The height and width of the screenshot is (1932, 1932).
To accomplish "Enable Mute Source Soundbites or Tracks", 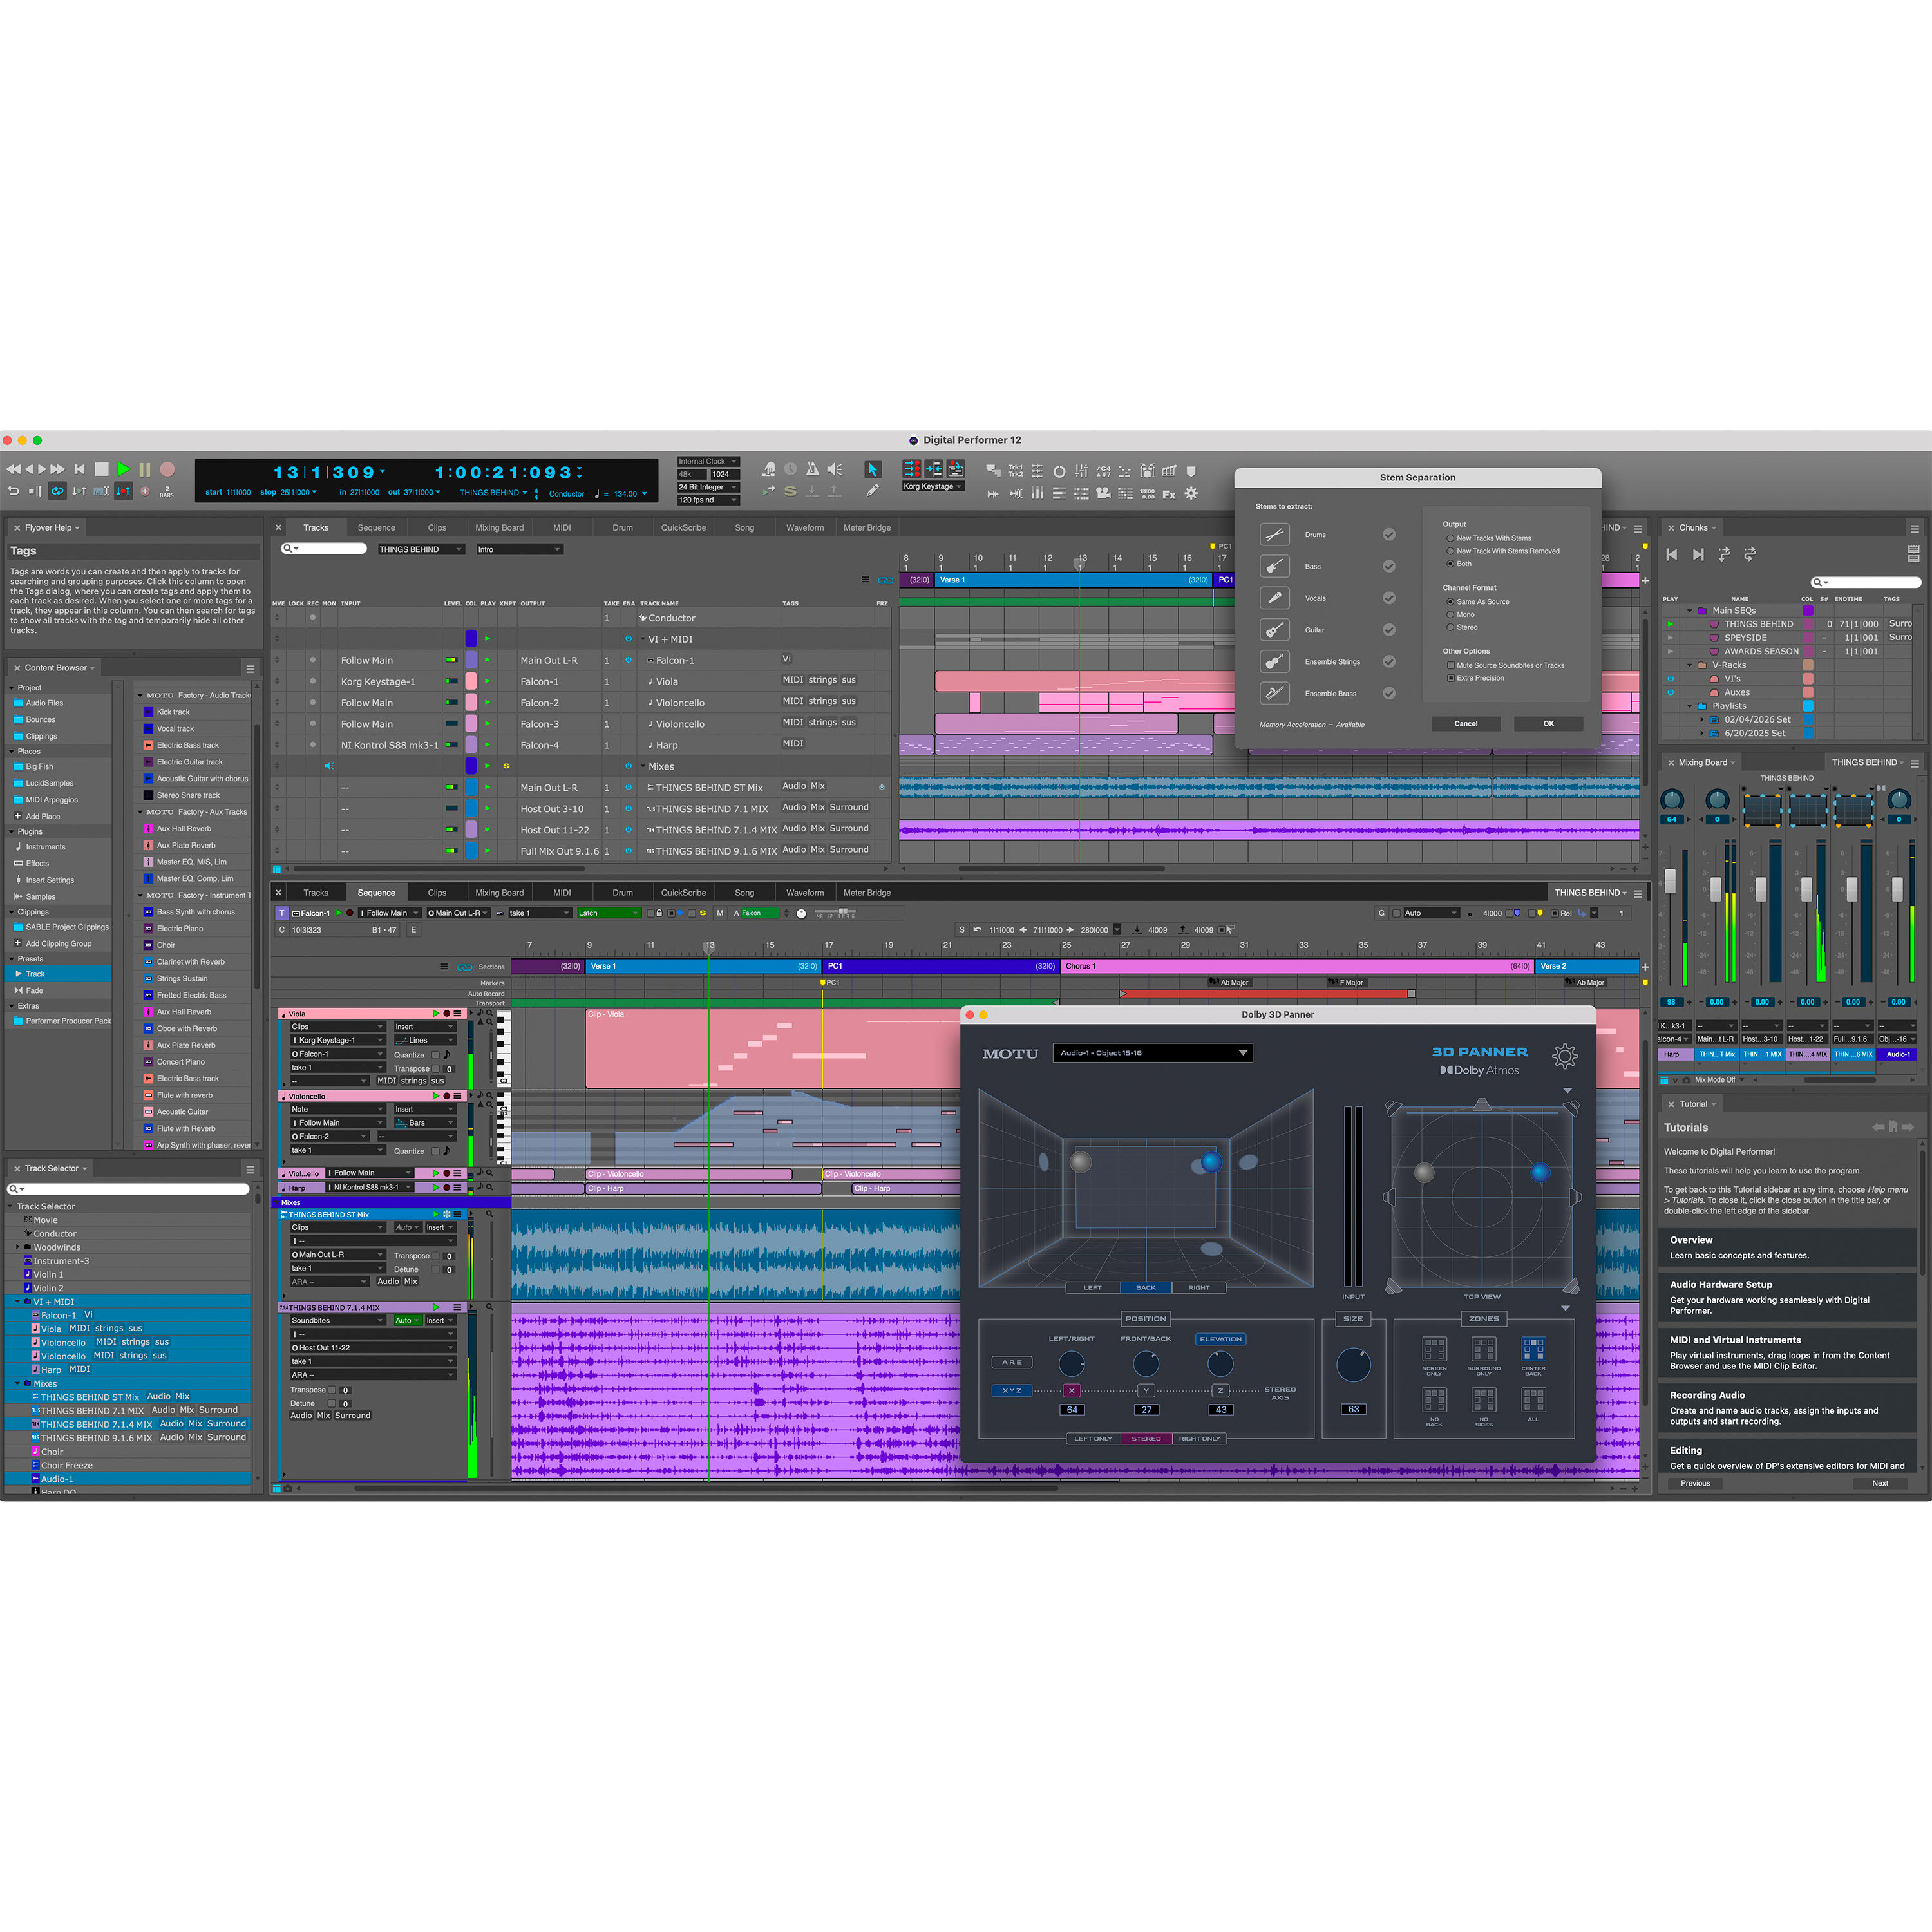I will tap(1451, 665).
